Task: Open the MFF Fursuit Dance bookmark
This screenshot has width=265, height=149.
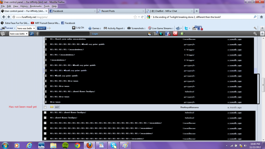Action: [46, 23]
